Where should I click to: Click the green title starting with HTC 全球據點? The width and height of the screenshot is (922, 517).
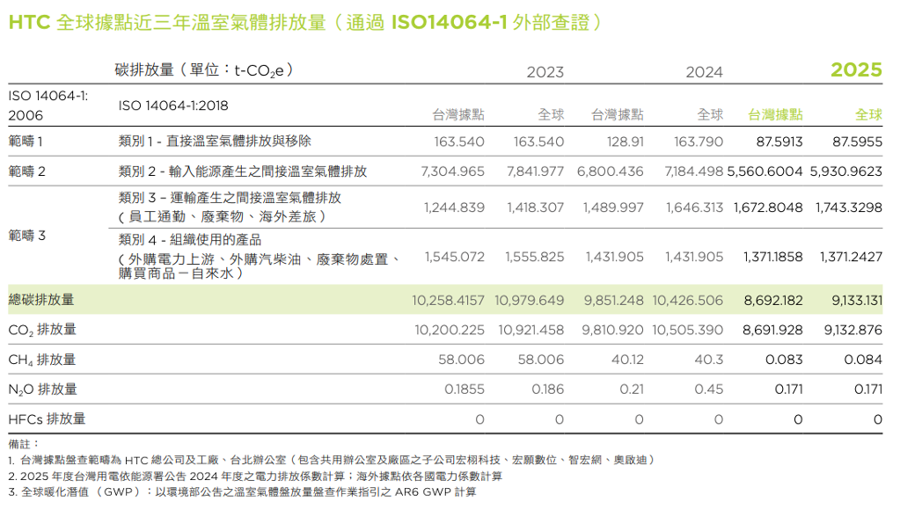(305, 22)
